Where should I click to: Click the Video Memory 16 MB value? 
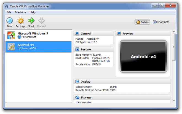click(113, 87)
